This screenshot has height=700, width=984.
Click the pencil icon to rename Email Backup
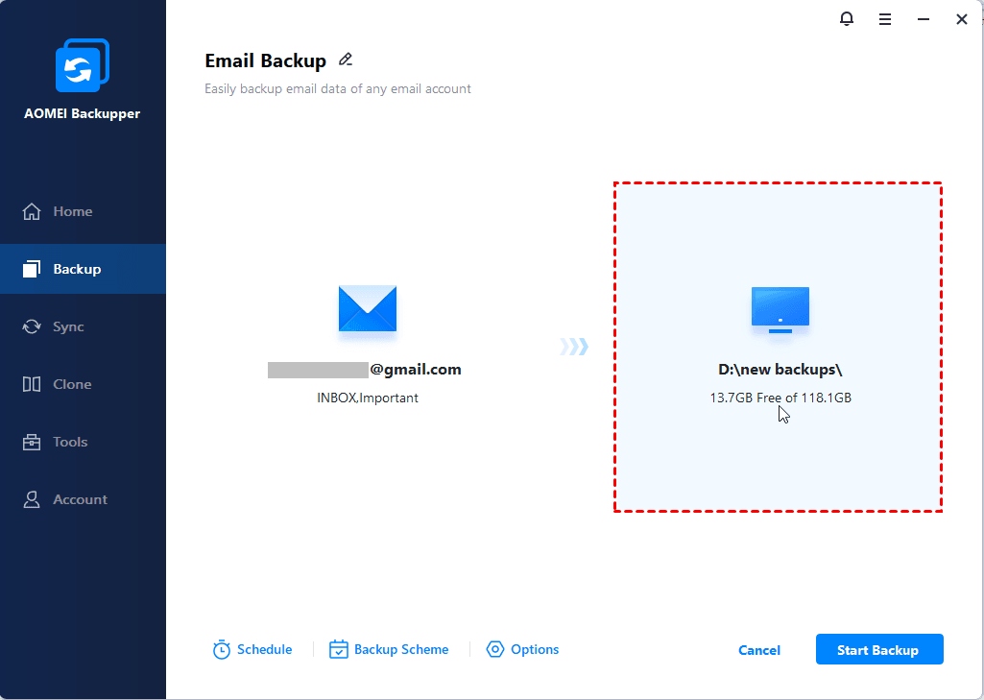pos(346,60)
